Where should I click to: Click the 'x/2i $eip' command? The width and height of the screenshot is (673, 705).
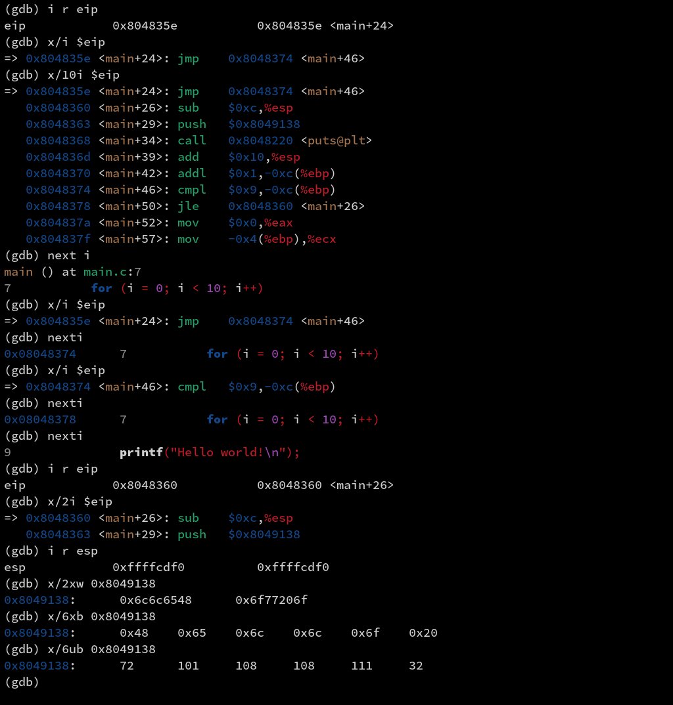click(x=80, y=502)
